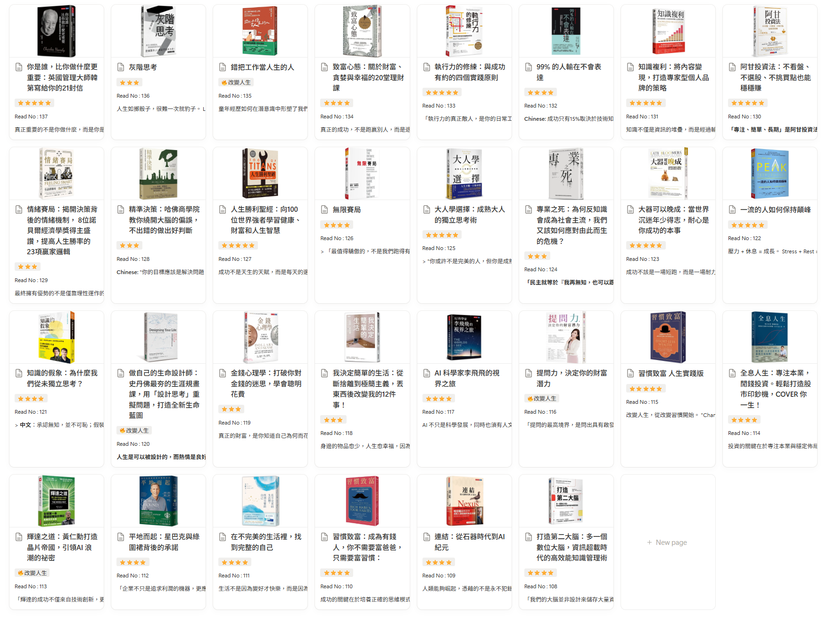Click the page icon beside 灰階思考

click(121, 67)
